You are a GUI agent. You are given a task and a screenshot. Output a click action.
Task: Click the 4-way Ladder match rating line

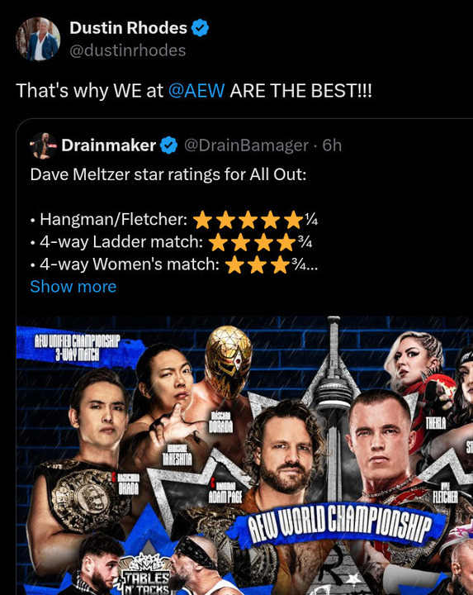tap(172, 242)
